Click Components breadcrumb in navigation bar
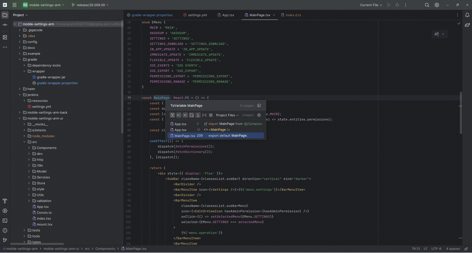Image resolution: width=472 pixels, height=253 pixels. click(x=105, y=249)
